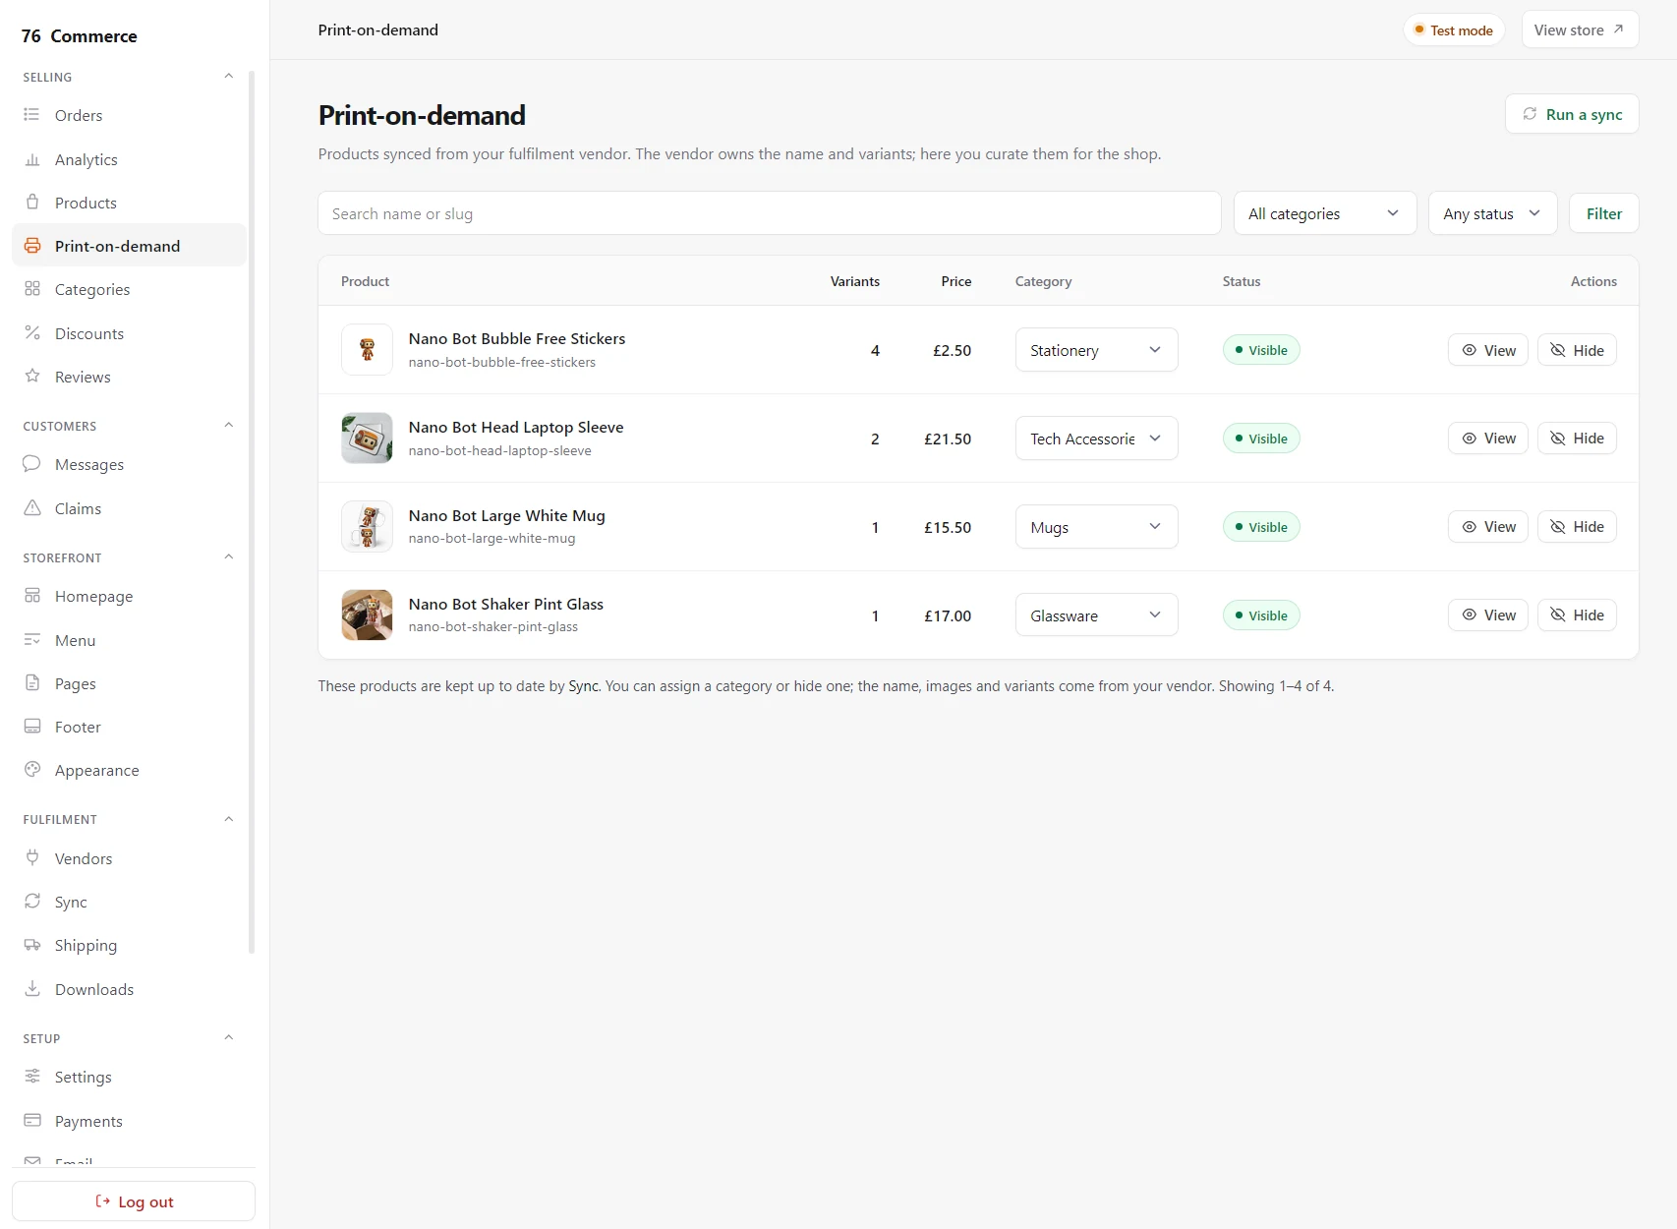Click the Analytics bar chart icon

pyautogui.click(x=32, y=159)
